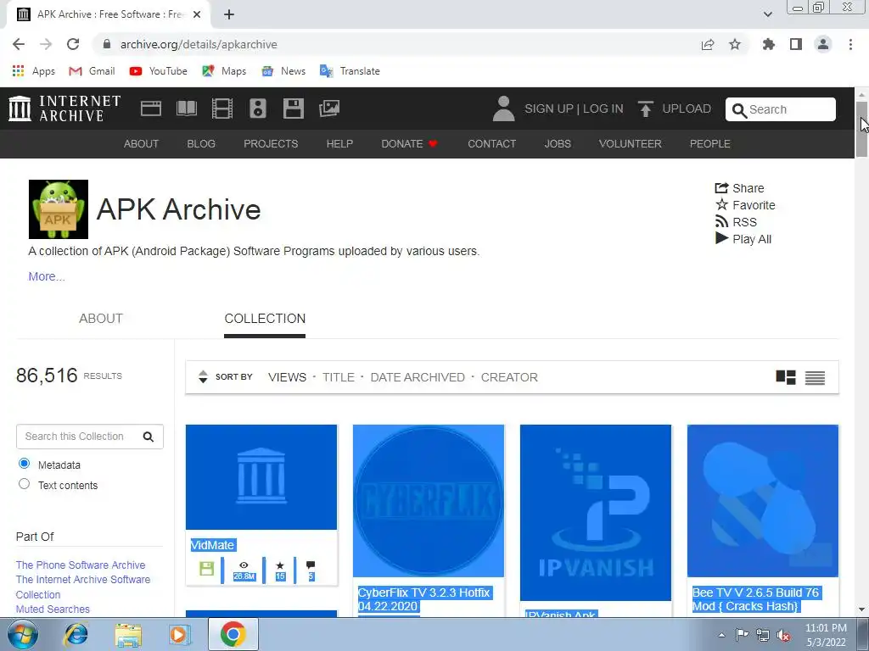The height and width of the screenshot is (651, 869).
Task: Open the HELP nav link
Action: 339,144
